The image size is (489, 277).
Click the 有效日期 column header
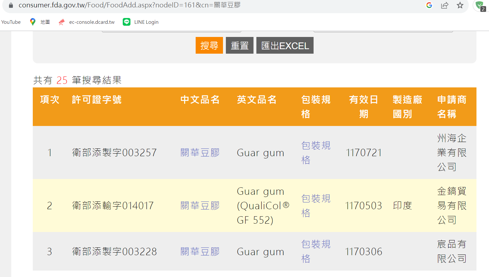coord(364,107)
